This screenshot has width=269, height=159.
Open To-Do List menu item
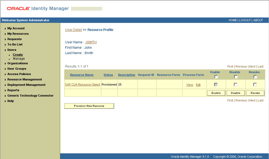pos(15,44)
